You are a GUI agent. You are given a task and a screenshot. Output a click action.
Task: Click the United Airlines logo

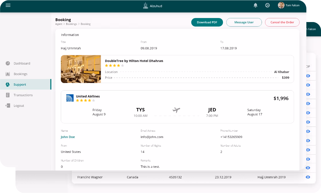(70, 98)
